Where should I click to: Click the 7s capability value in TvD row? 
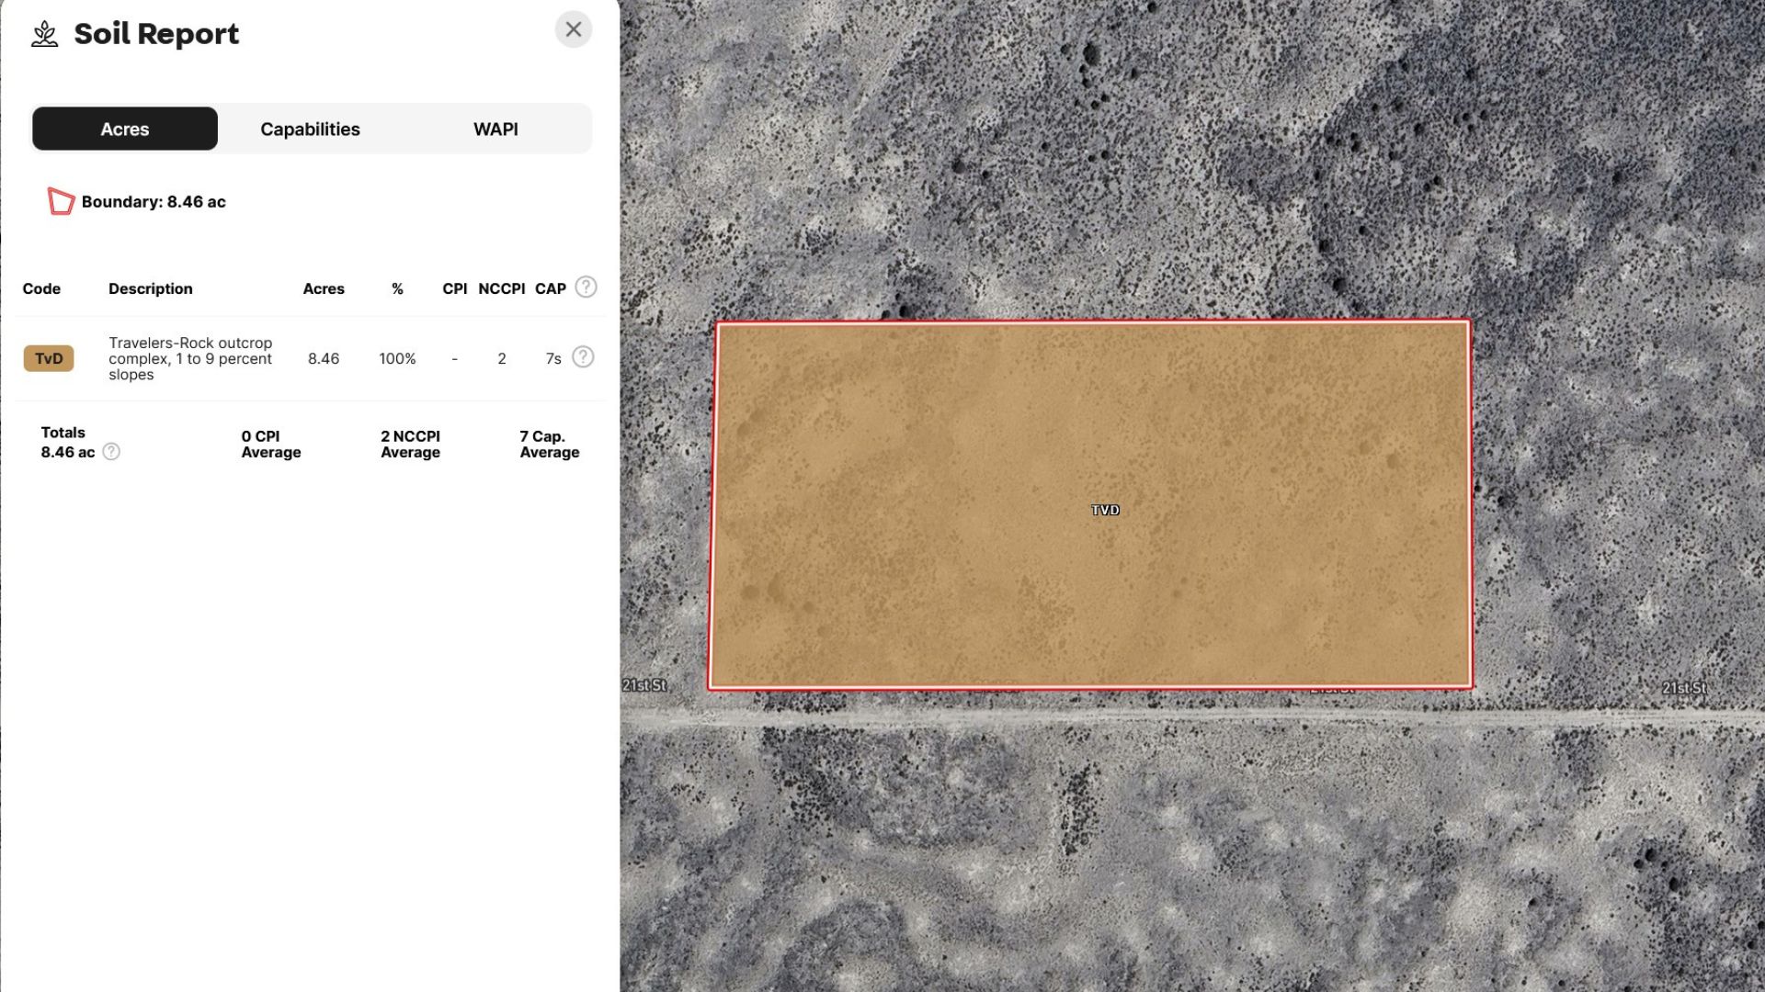[552, 359]
